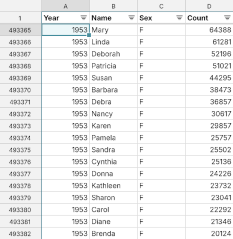Image resolution: width=233 pixels, height=239 pixels.
Task: Select column C header
Action: coord(162,6)
